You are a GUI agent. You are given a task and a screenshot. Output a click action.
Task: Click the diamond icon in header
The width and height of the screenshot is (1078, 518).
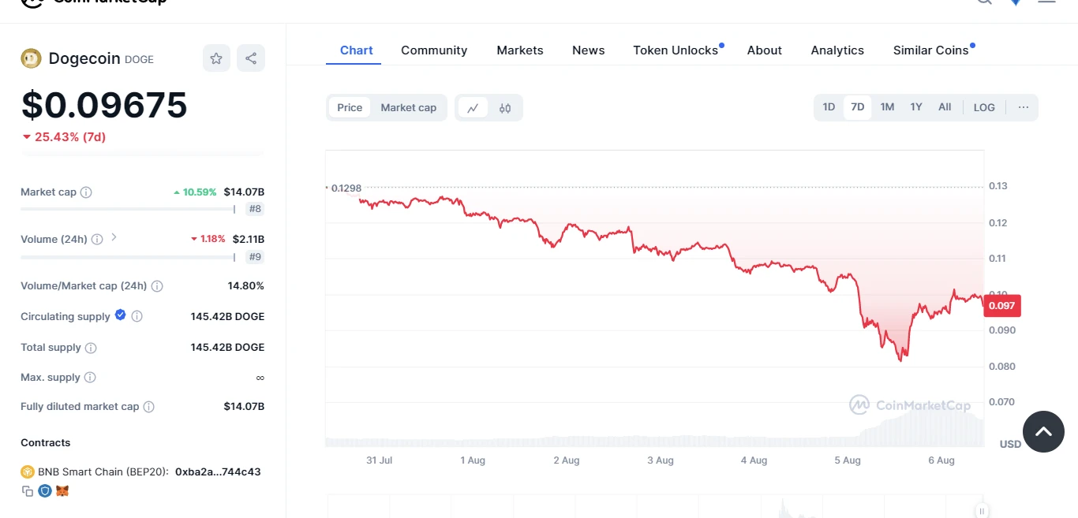(1016, 2)
